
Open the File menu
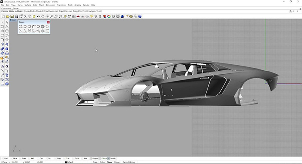click(x=3, y=5)
